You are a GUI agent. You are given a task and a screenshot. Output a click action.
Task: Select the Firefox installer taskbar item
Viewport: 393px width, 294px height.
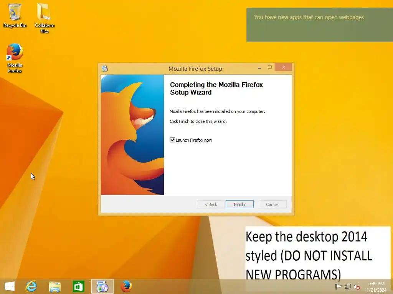pos(102,286)
